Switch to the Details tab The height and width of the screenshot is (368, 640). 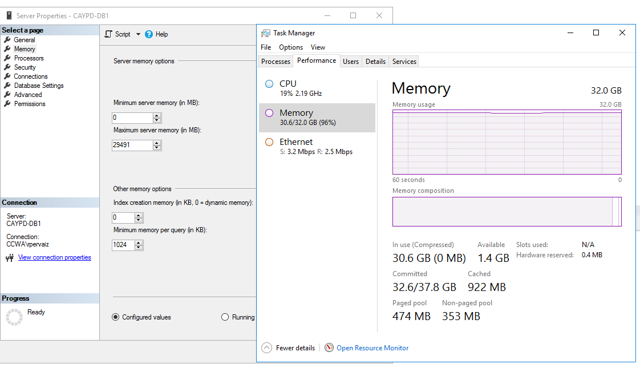pos(375,62)
